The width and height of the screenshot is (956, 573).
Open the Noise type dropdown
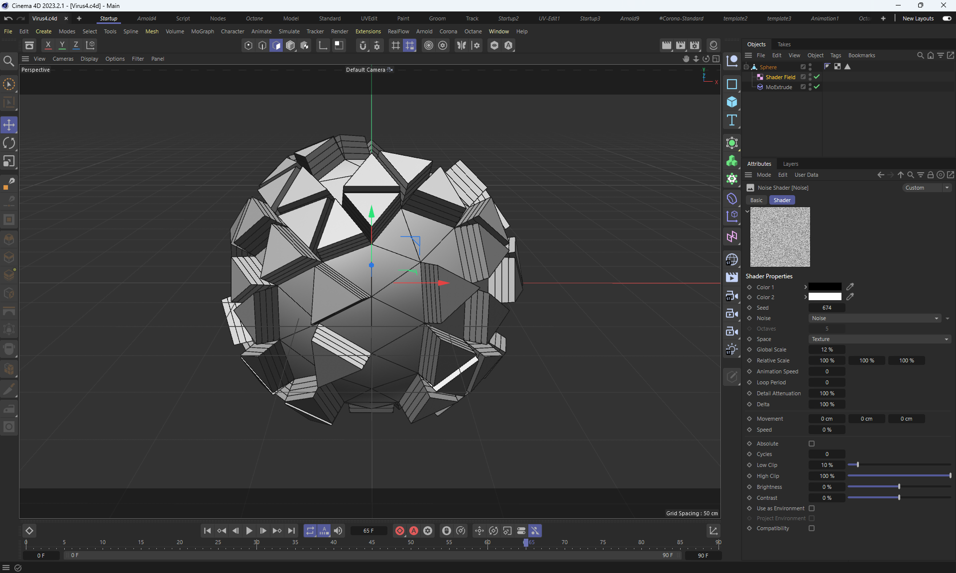pyautogui.click(x=874, y=318)
